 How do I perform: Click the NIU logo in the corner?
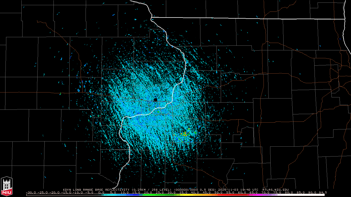click(7, 186)
